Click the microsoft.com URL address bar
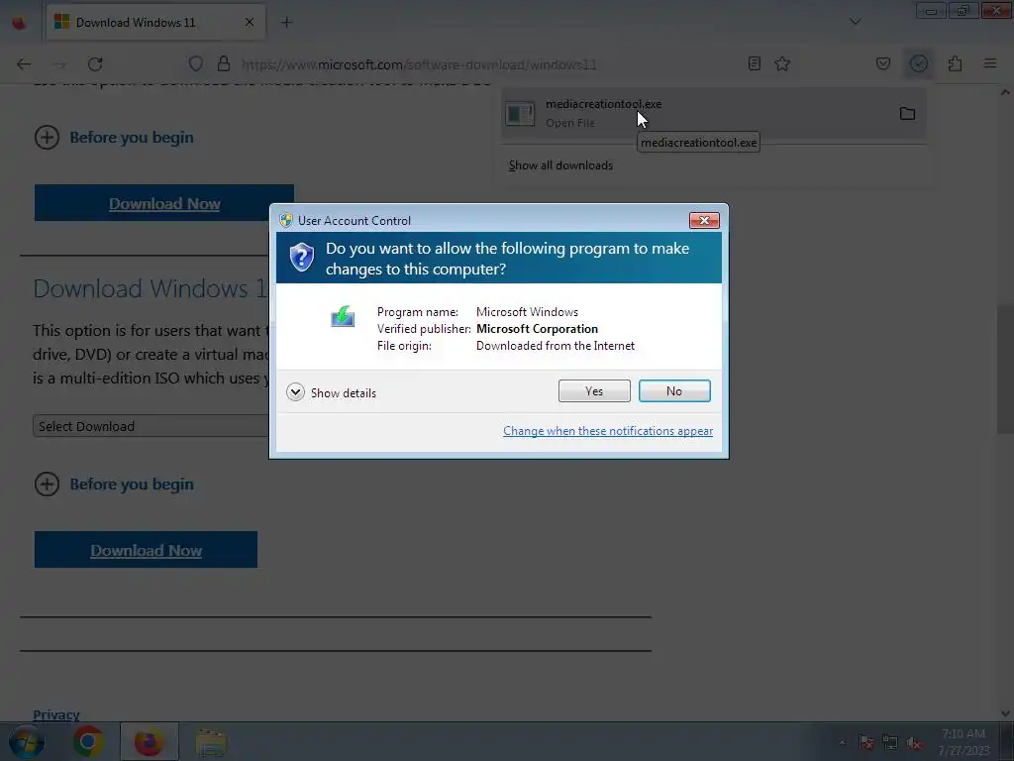The height and width of the screenshot is (761, 1014). pos(419,64)
